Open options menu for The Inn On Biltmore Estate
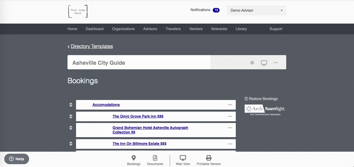The image size is (354, 167). (230, 144)
